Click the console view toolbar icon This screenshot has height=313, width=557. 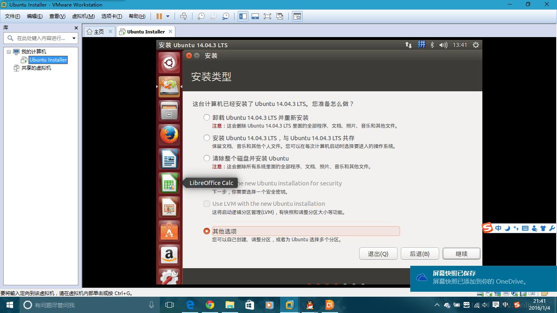pyautogui.click(x=297, y=16)
